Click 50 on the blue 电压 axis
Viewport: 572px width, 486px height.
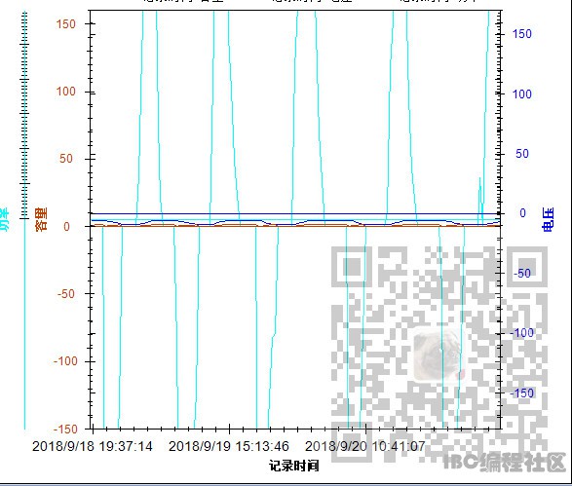click(522, 154)
